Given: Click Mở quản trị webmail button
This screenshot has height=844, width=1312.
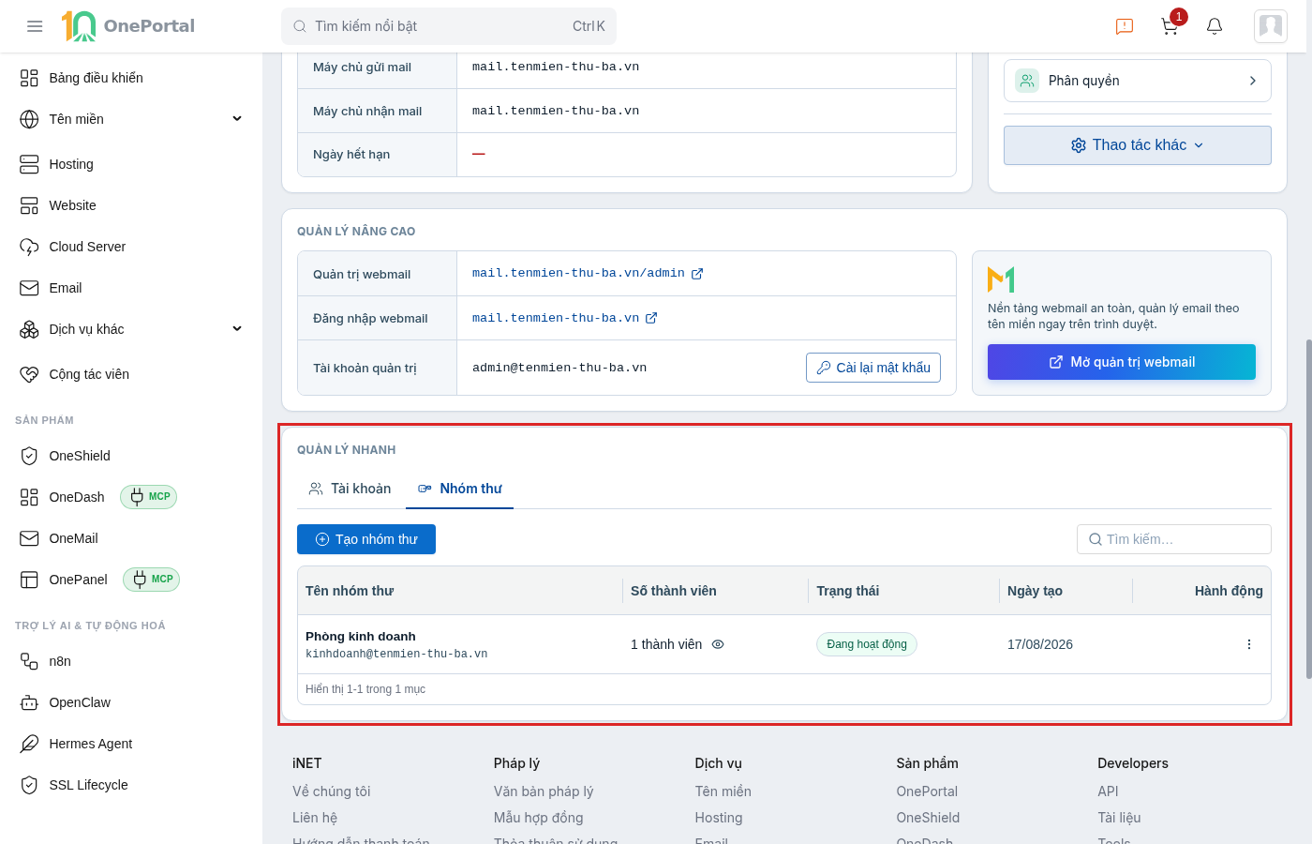Looking at the screenshot, I should click(1122, 362).
